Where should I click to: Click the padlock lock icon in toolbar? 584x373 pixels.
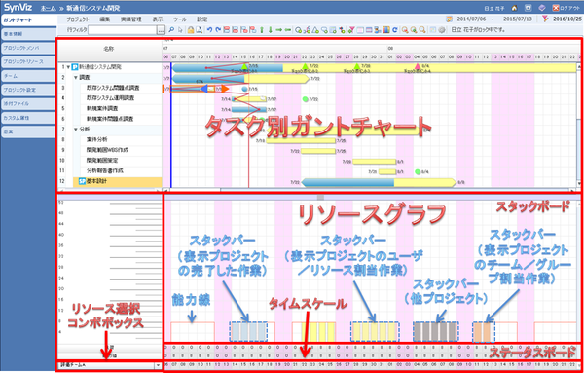click(191, 30)
